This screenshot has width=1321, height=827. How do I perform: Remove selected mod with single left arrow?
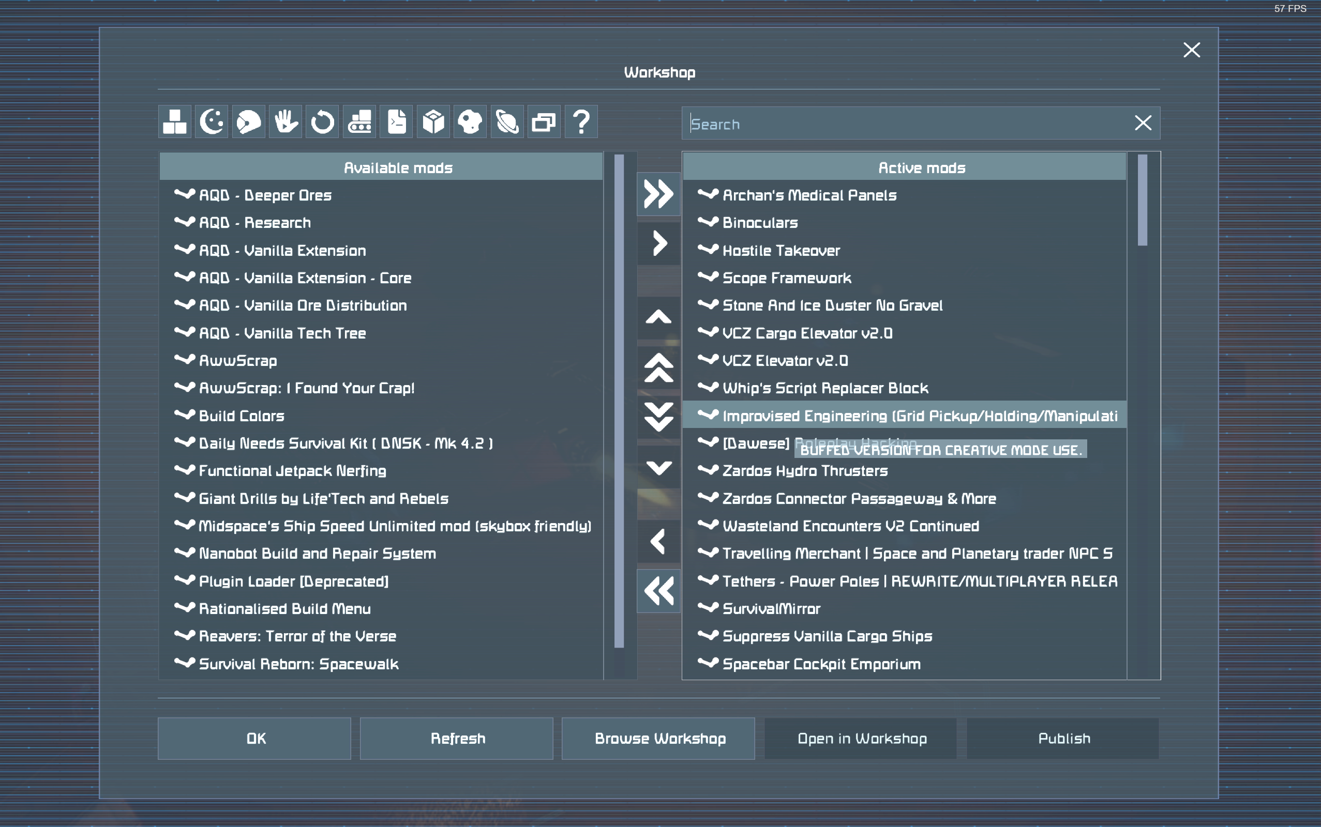pyautogui.click(x=659, y=542)
